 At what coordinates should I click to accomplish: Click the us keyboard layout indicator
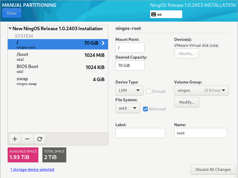[x=166, y=15]
